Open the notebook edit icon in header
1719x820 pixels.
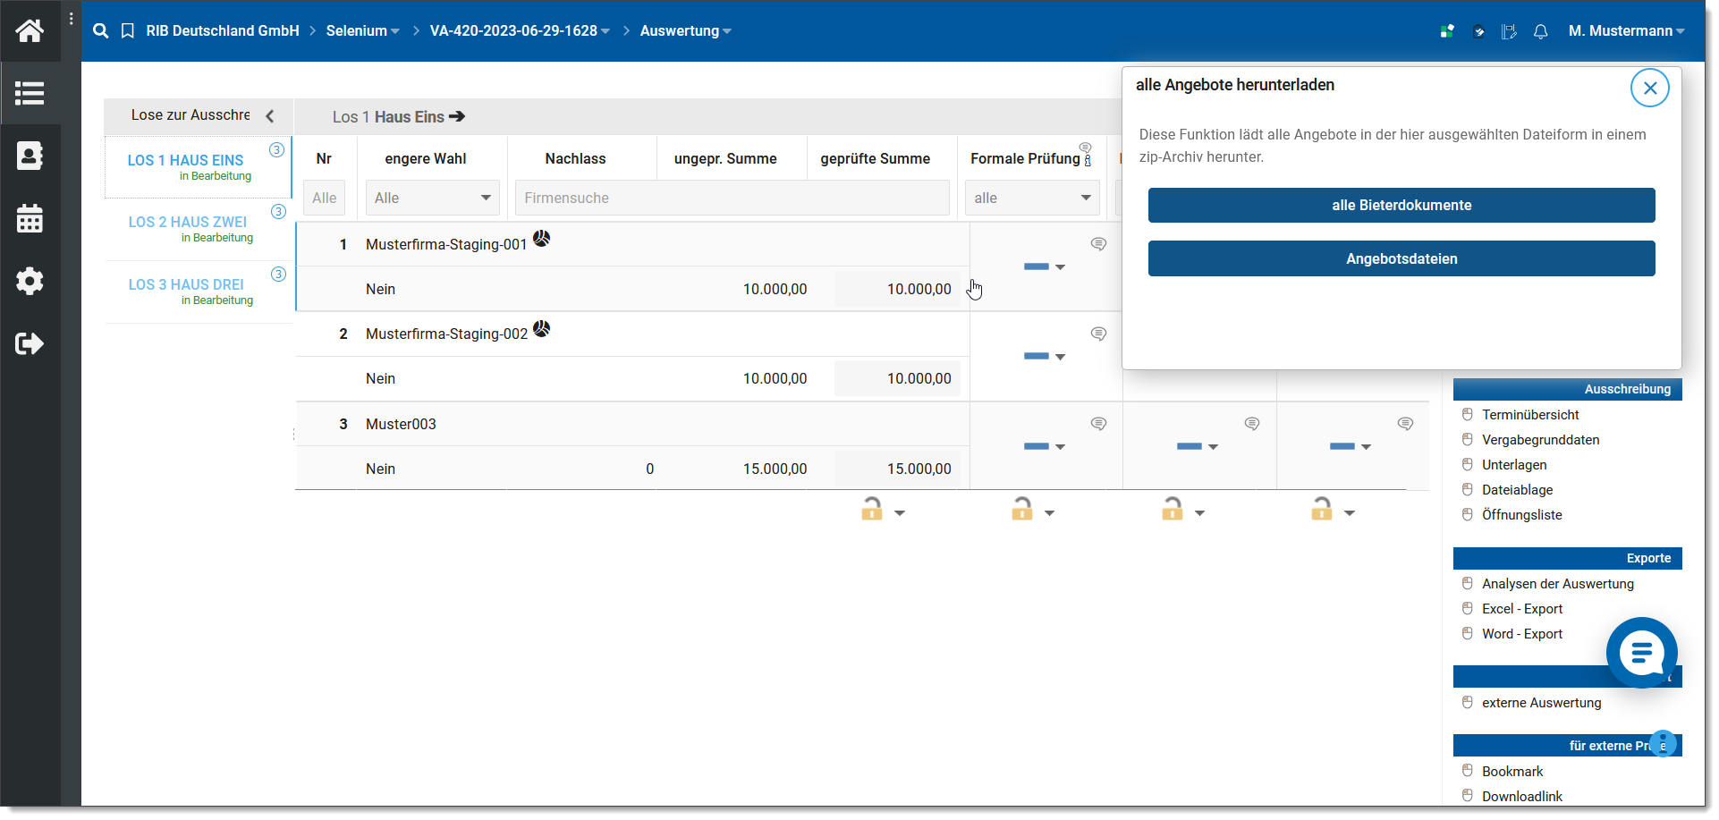point(1510,31)
